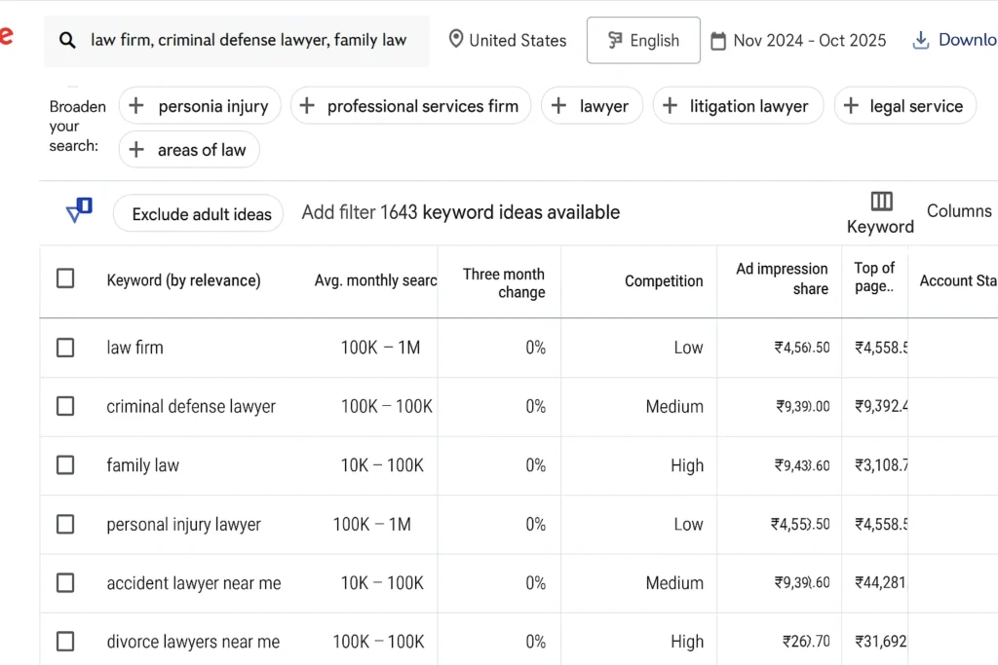Open the Nov 2024 - Oct 2025 date picker
998x665 pixels.
[809, 41]
